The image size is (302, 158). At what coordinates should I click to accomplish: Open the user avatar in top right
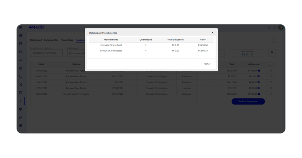click(x=281, y=27)
